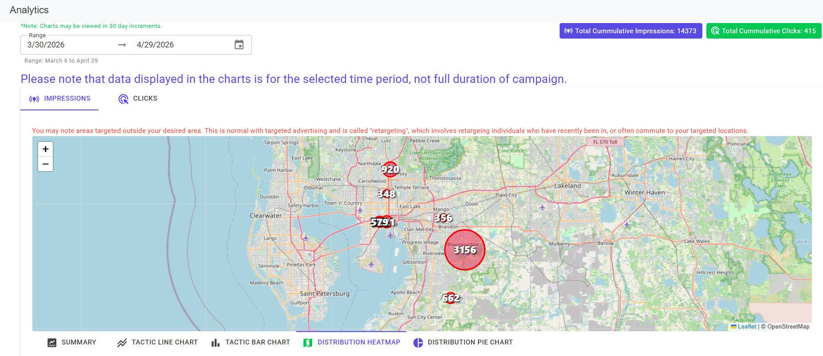
Task: Switch to the Impressions tab
Action: [59, 98]
